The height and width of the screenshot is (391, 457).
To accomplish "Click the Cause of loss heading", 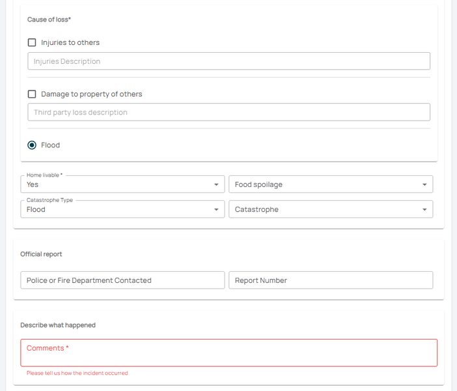I will coord(49,20).
